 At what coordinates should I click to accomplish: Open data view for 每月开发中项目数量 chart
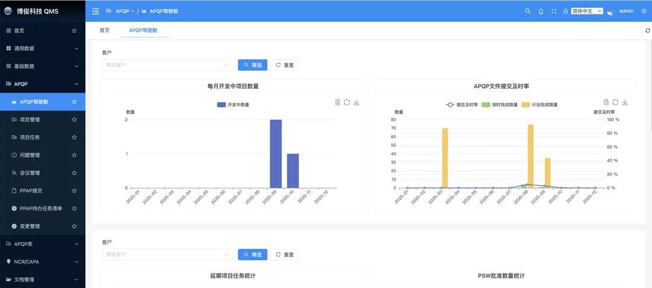pyautogui.click(x=337, y=102)
